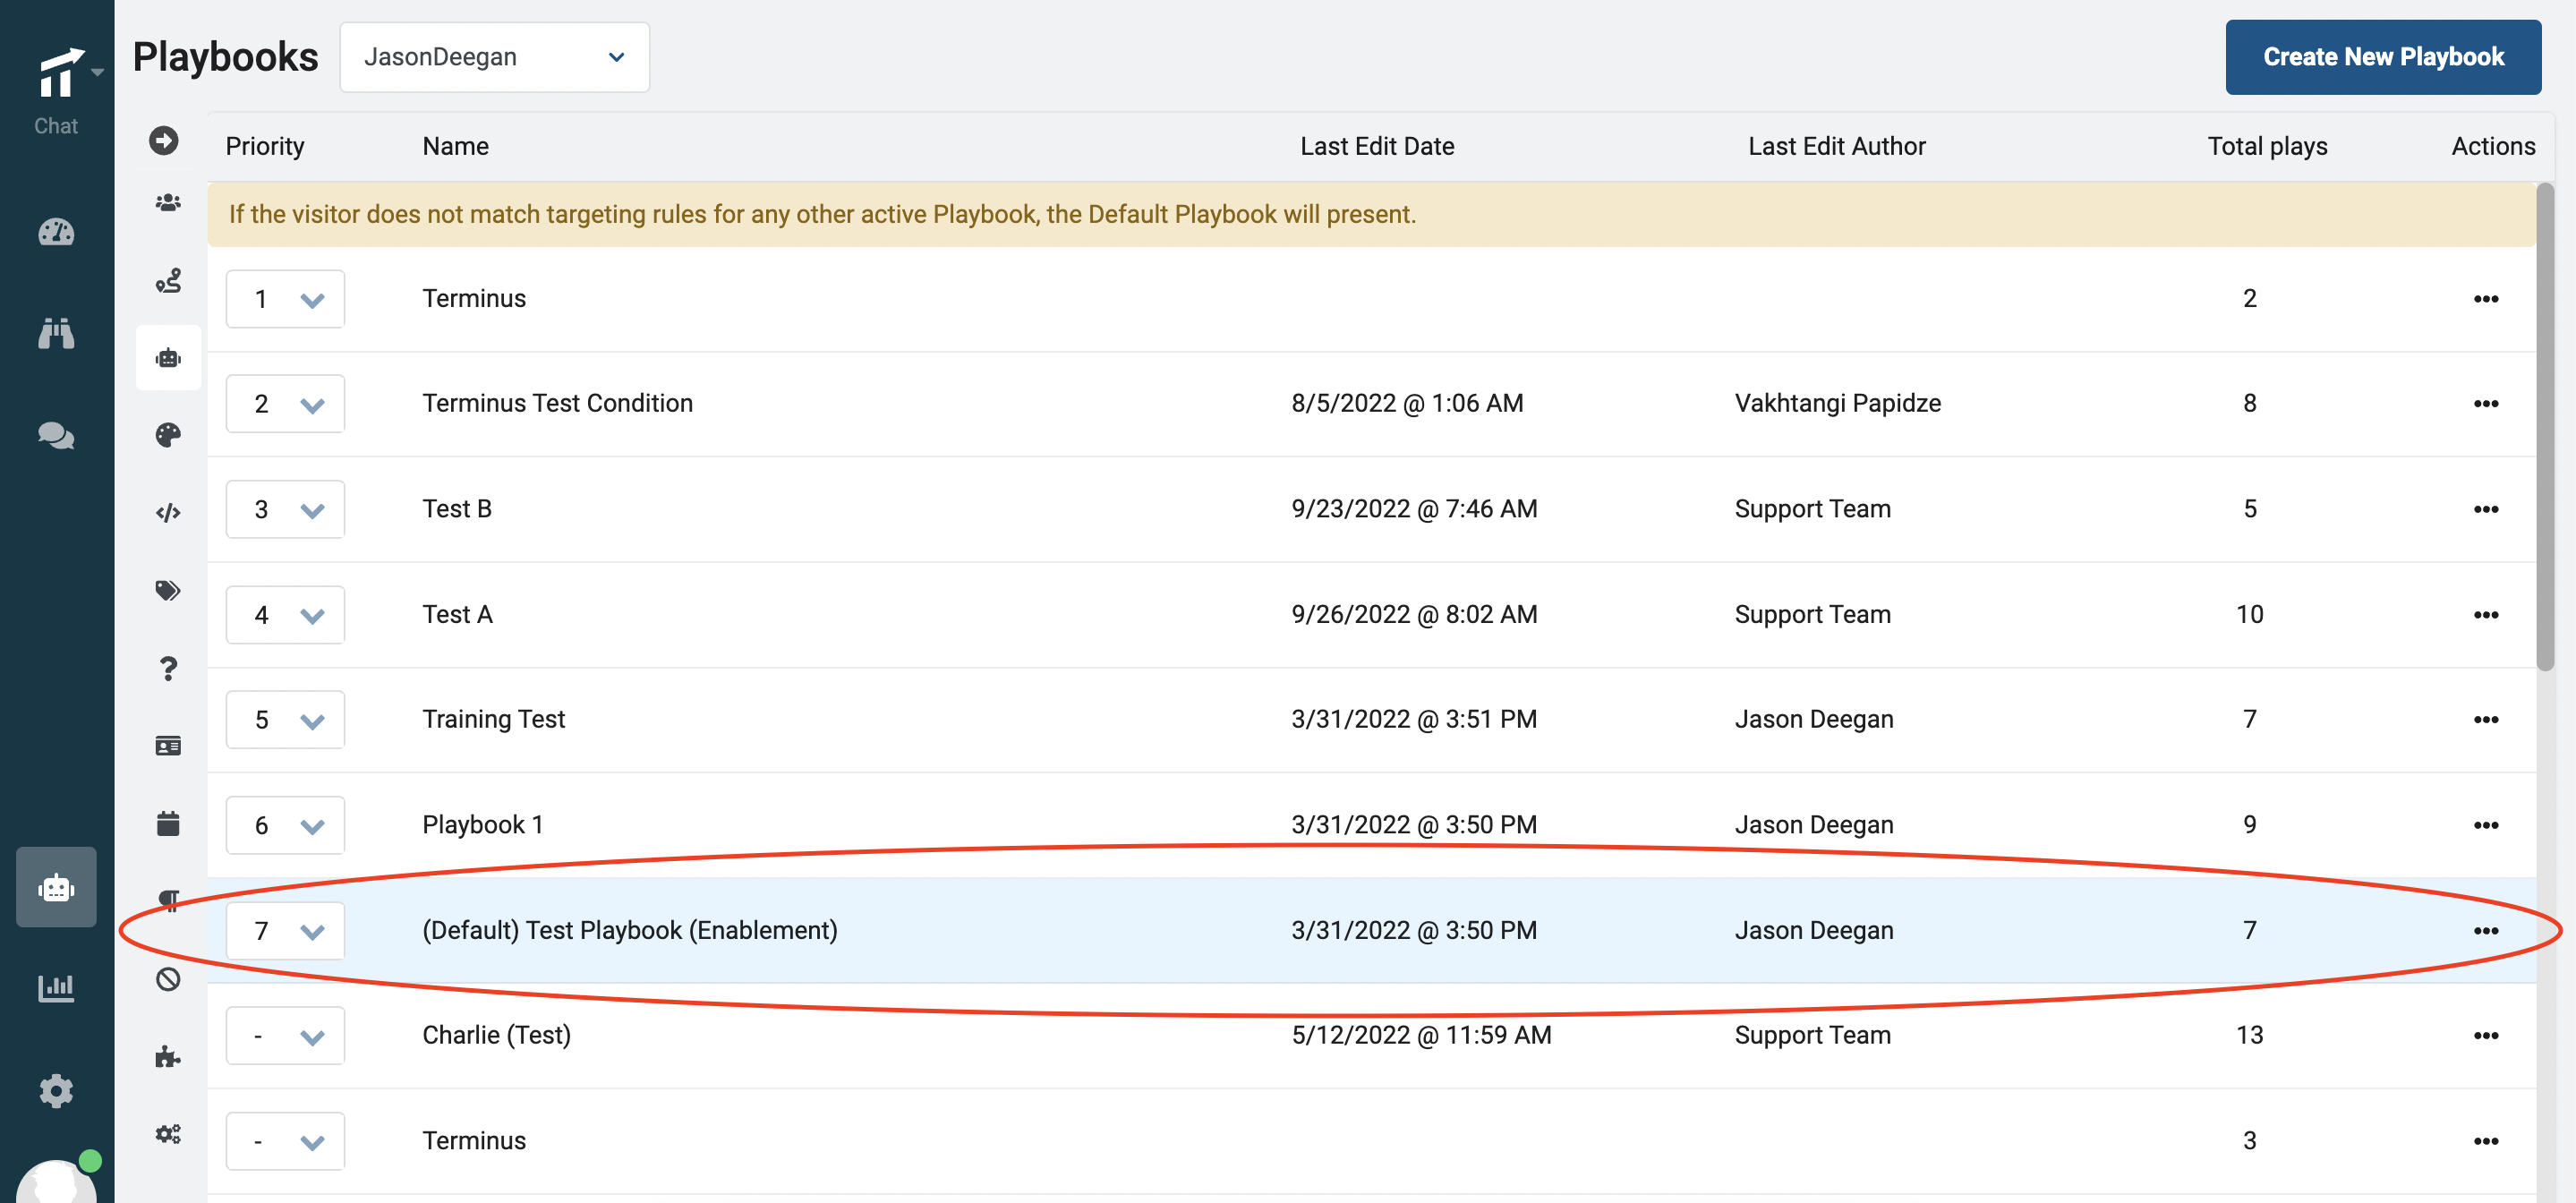The height and width of the screenshot is (1203, 2576).
Task: Expand priority dropdown for unranked Terminus row
Action: (x=285, y=1141)
